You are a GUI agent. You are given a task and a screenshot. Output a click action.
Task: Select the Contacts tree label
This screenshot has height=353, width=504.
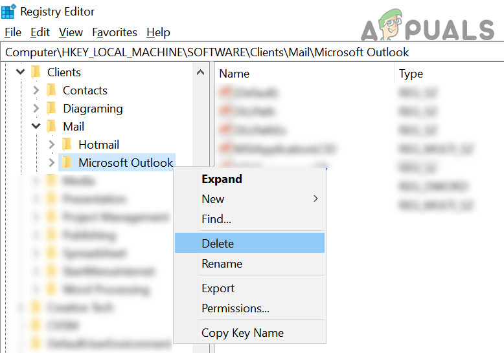click(x=85, y=91)
